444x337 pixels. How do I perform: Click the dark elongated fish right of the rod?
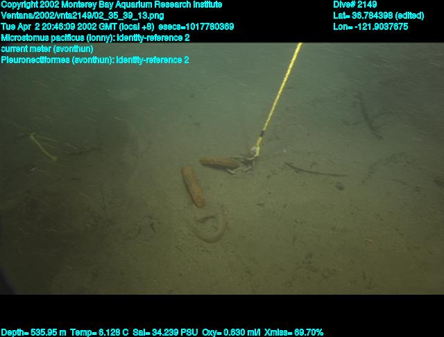point(314,170)
